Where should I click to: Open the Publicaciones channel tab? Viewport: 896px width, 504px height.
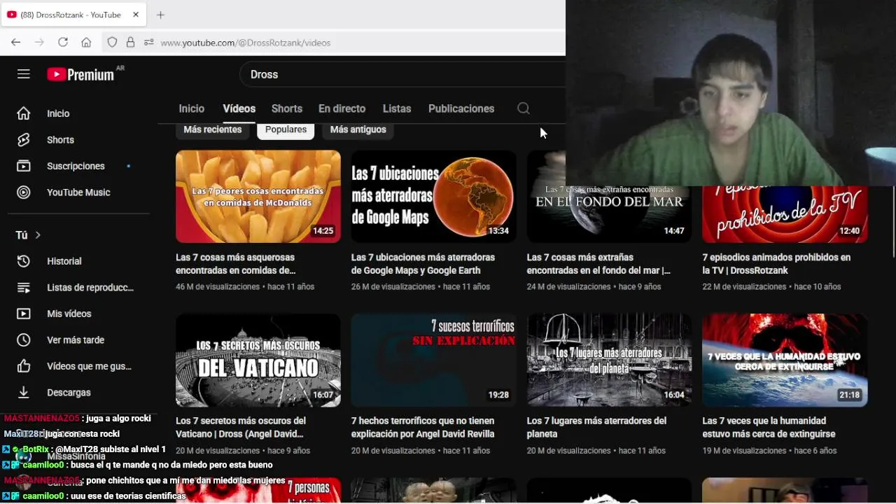click(x=461, y=108)
